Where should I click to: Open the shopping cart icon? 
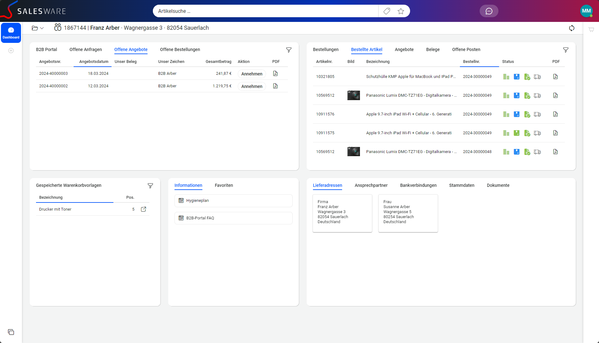pyautogui.click(x=591, y=30)
